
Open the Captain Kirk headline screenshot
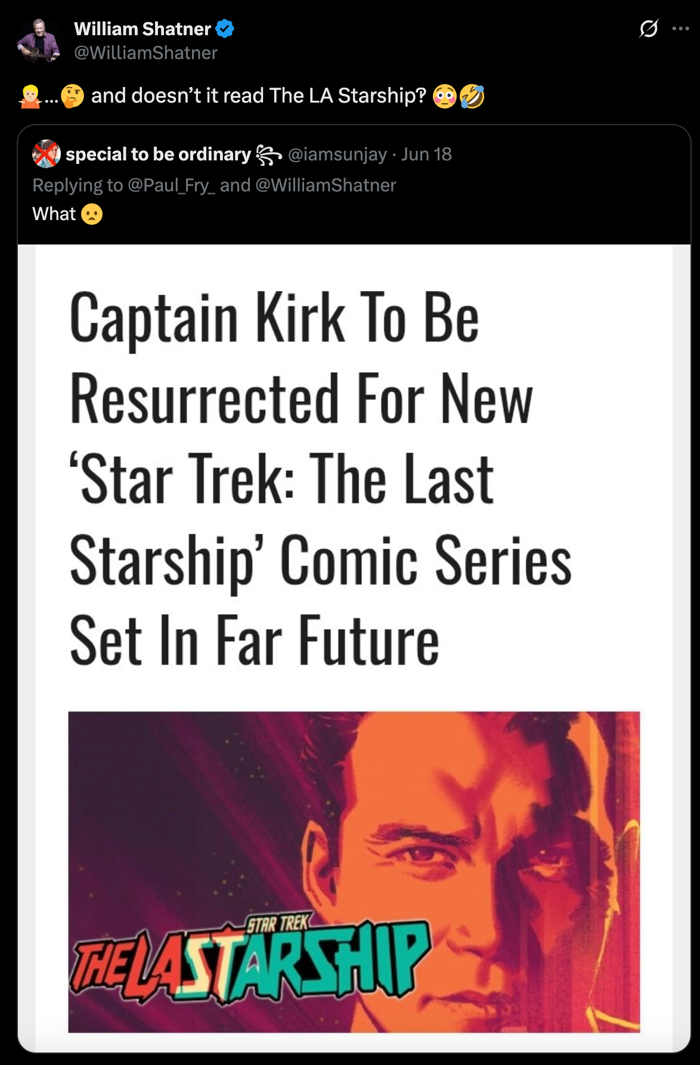point(354,648)
